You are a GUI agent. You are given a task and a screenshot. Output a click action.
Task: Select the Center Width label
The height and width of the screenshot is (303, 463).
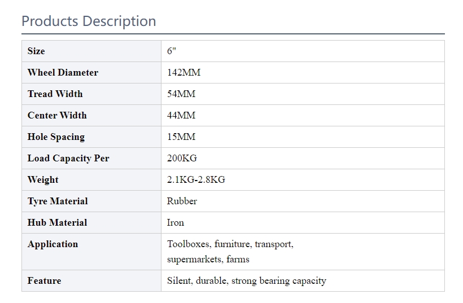pos(57,115)
